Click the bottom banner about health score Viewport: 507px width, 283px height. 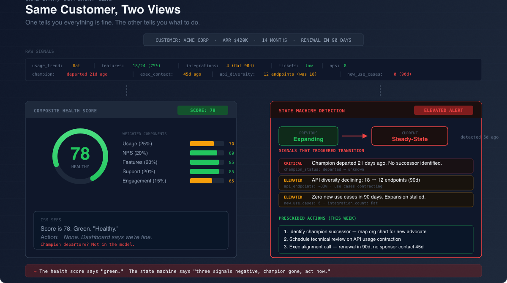click(253, 271)
